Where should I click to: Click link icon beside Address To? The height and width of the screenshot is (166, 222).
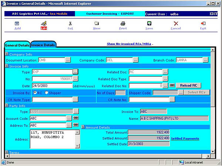pyautogui.click(x=76, y=125)
